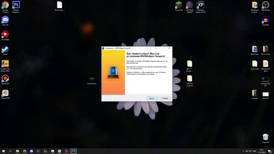Switch to Chrome in the taskbar

(24, 151)
